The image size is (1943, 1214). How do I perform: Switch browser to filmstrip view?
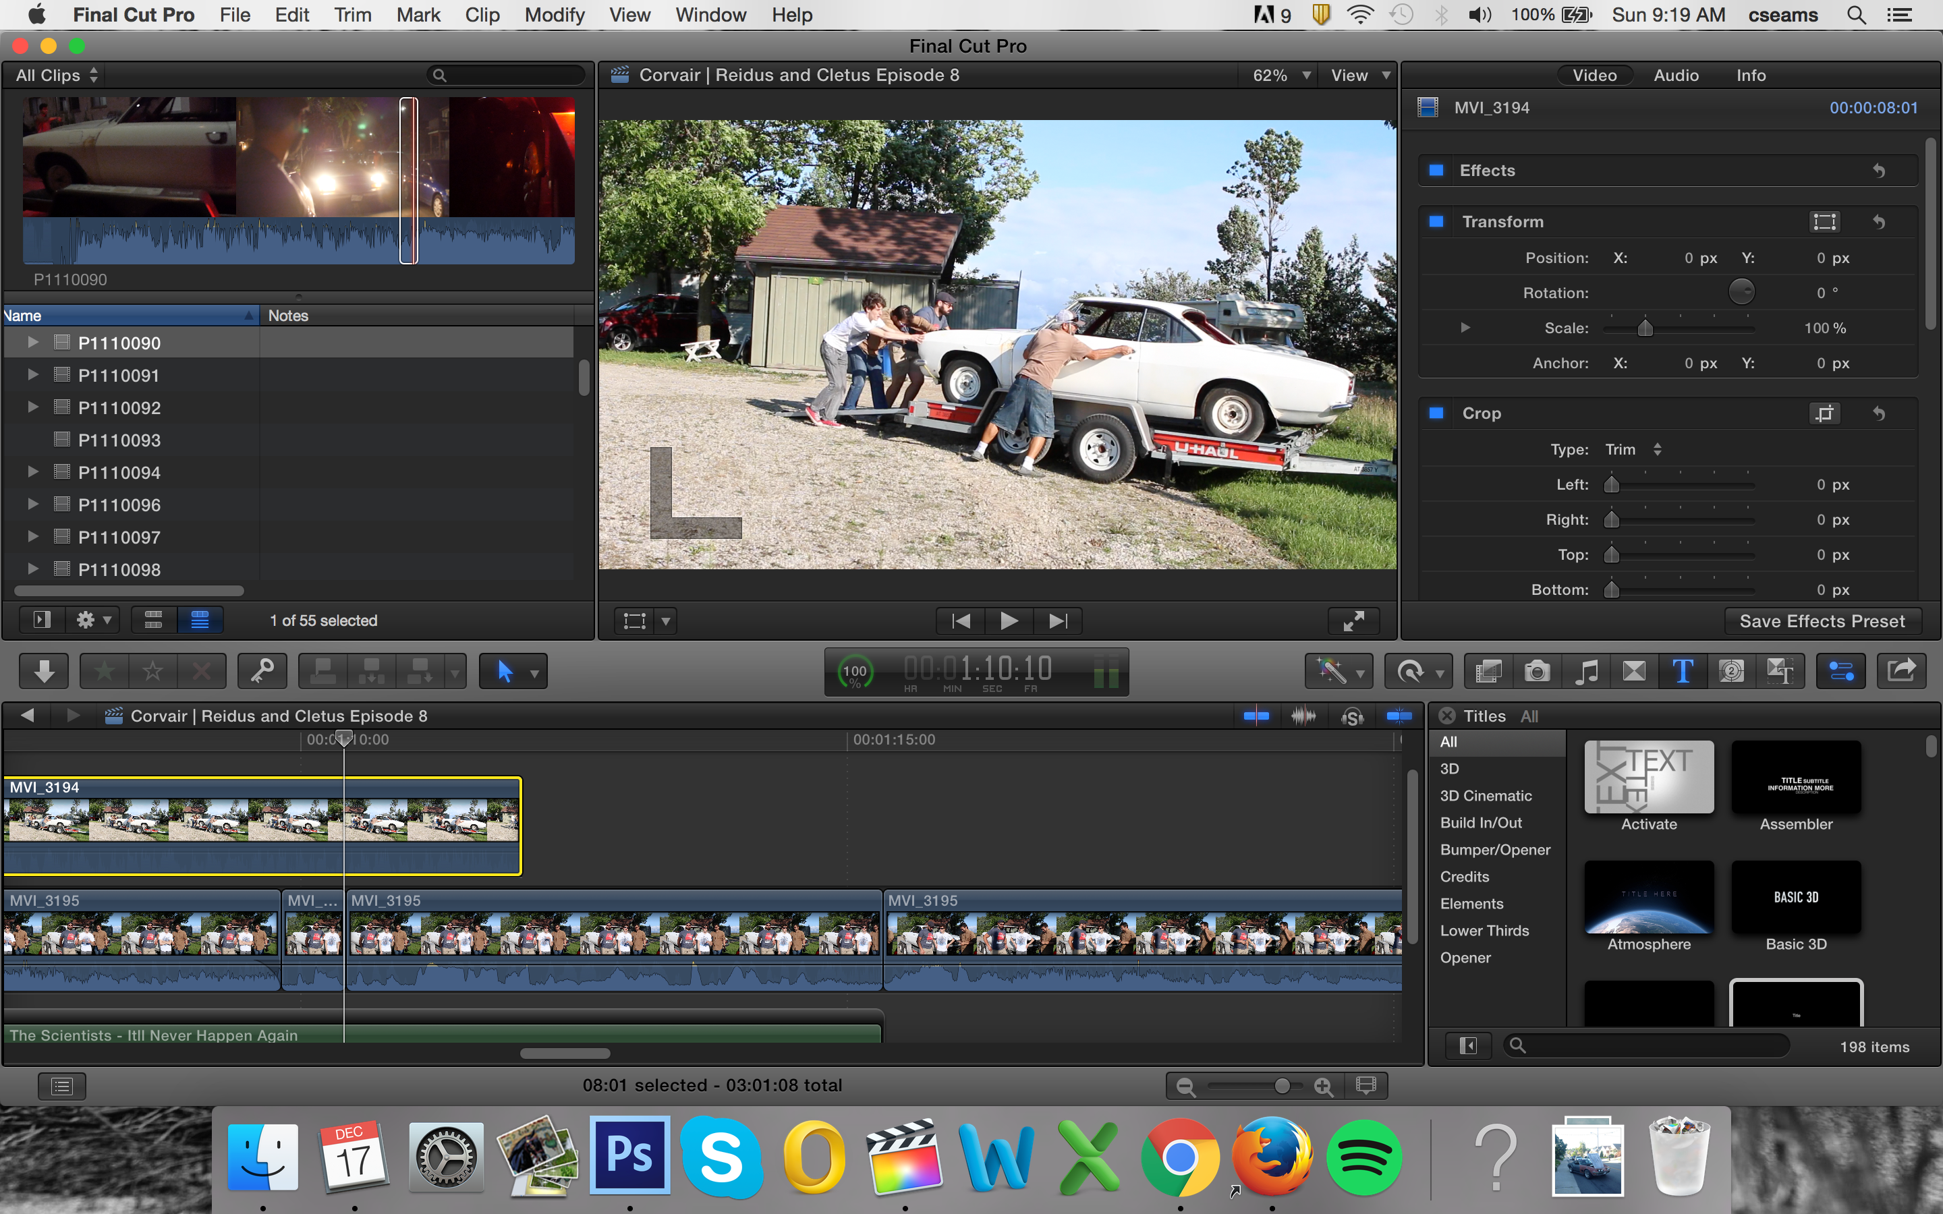coord(153,620)
